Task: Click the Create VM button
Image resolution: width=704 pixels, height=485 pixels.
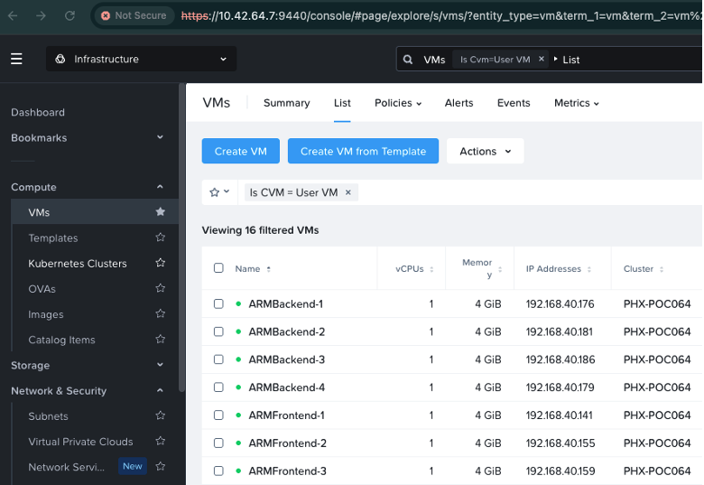Action: [x=241, y=152]
